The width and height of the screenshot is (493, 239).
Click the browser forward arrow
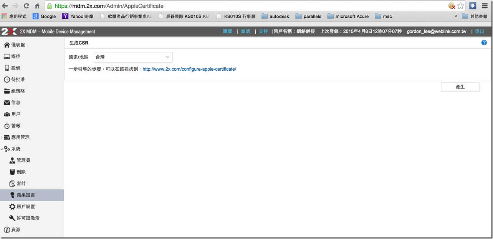tap(16, 6)
